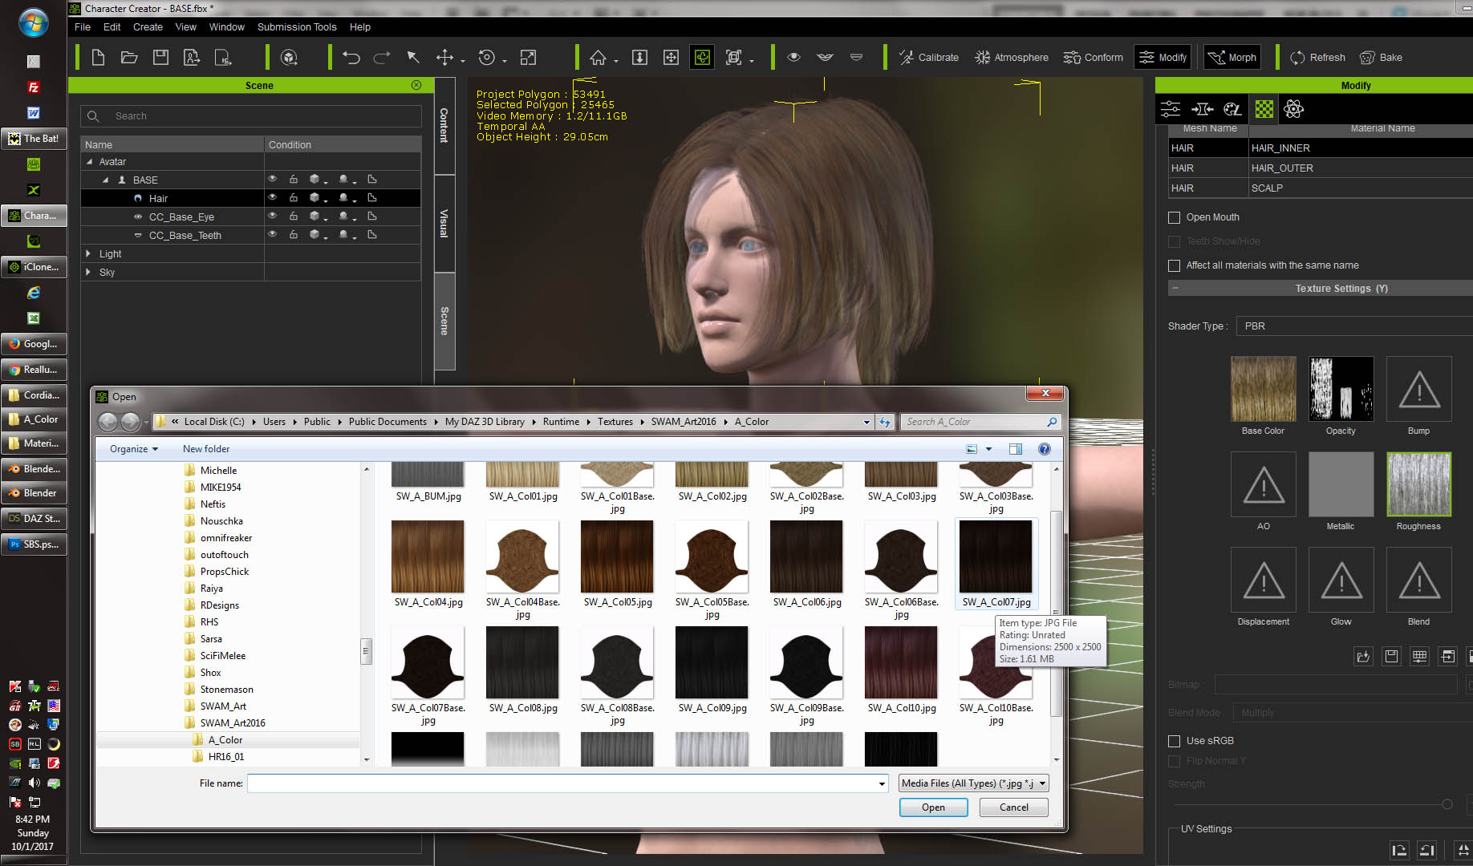This screenshot has height=866, width=1473.
Task: Toggle the preview pane icon in Open dialog
Action: coord(1016,449)
